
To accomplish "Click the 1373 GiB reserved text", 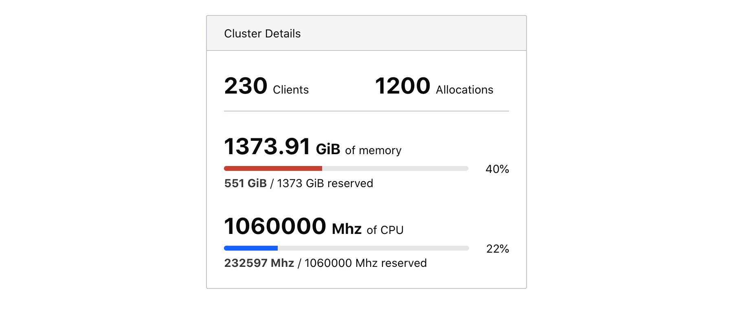I will click(325, 183).
